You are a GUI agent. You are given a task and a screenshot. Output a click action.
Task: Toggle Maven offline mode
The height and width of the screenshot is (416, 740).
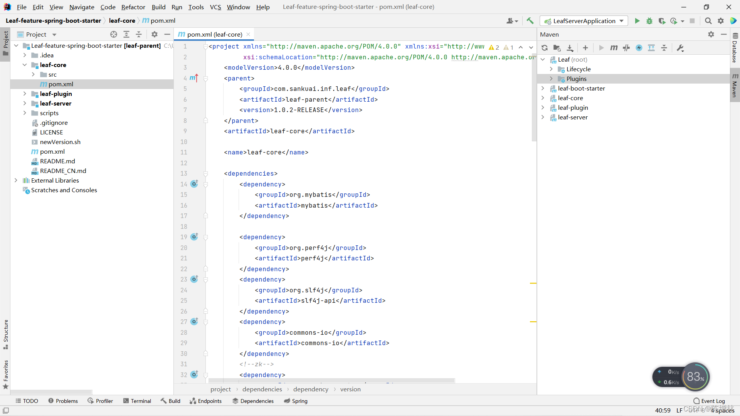tap(626, 48)
